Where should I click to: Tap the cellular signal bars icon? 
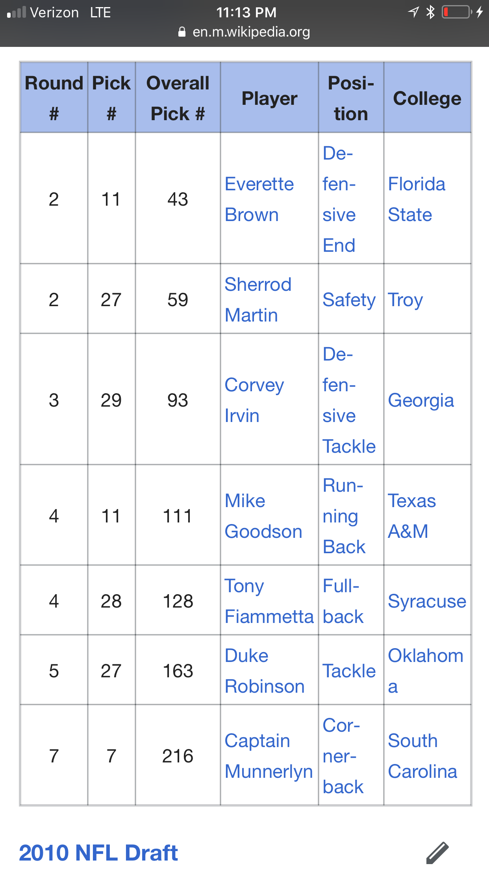pos(17,13)
